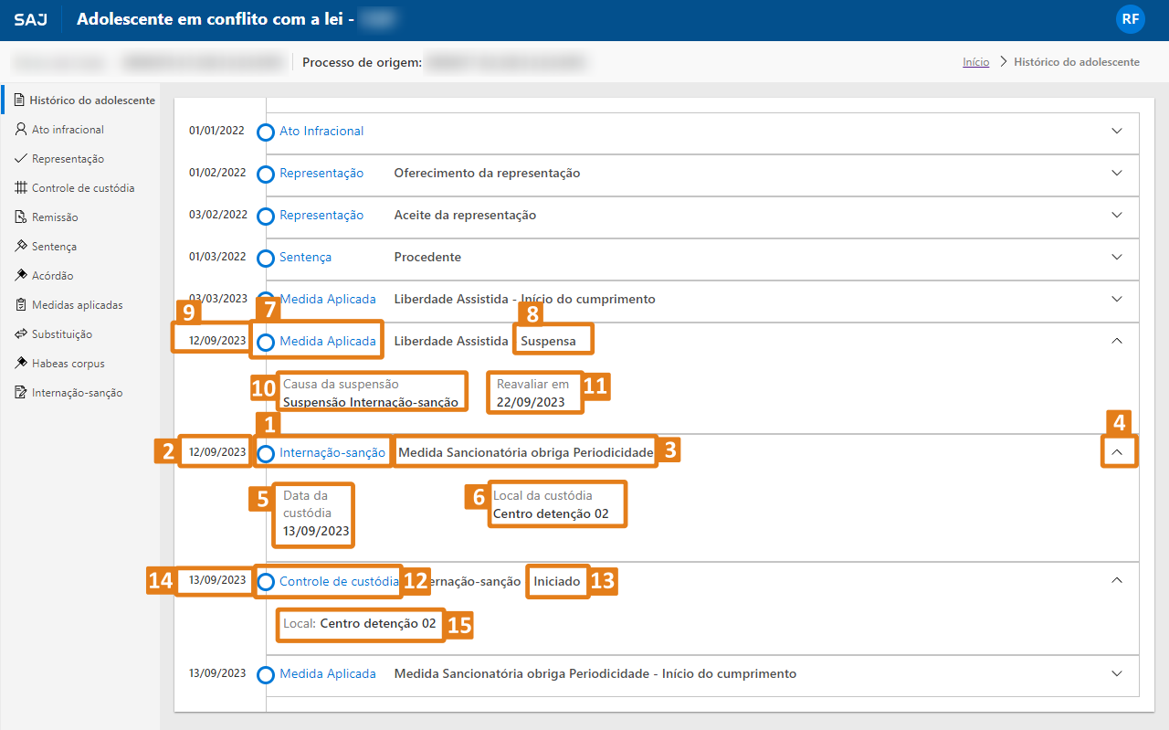The width and height of the screenshot is (1169, 730).
Task: Open the Internação-sanção timeline link
Action: point(332,452)
